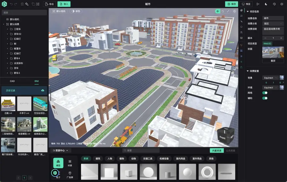Image resolution: width=287 pixels, height=182 pixels.
Task: Open settings via the gear icon top right
Action: coord(282,4)
